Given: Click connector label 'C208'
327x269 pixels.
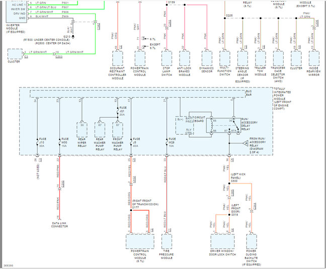Looking at the screenshot, I should coord(317,23).
